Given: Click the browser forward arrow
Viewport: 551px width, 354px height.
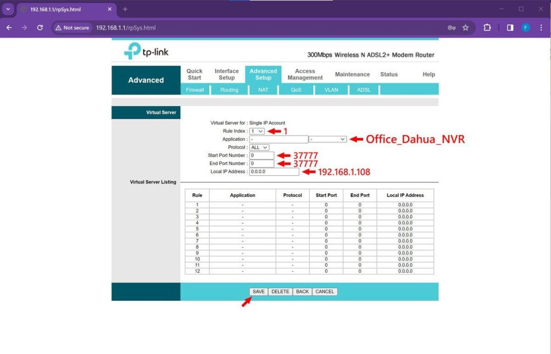Looking at the screenshot, I should tap(24, 27).
